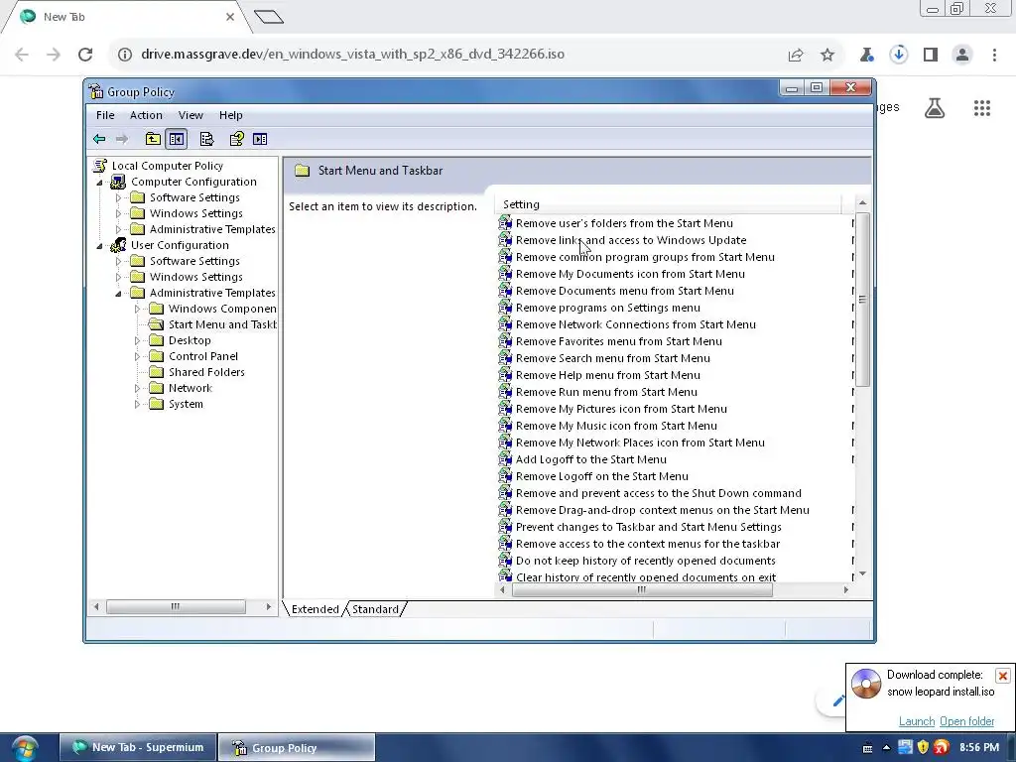Click the settings list horizontal scrollbar thumb
1016x762 pixels.
click(642, 590)
